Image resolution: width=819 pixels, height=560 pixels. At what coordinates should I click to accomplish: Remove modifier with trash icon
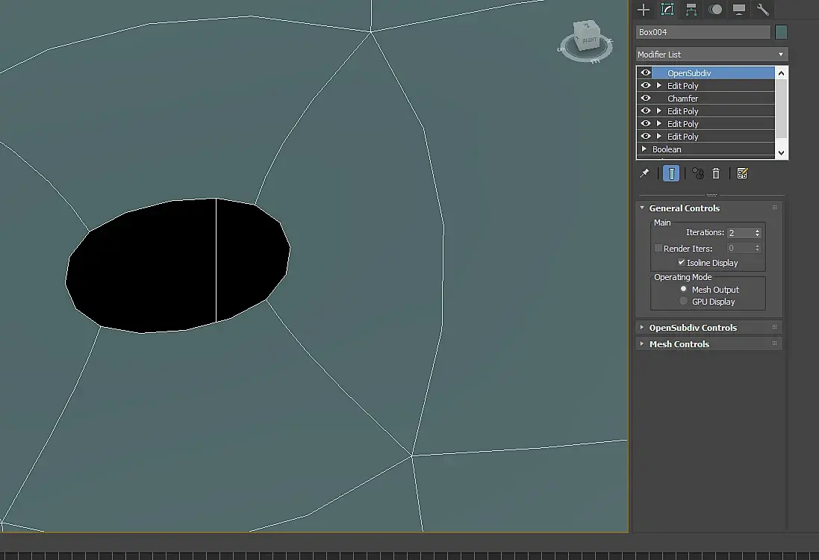point(716,173)
